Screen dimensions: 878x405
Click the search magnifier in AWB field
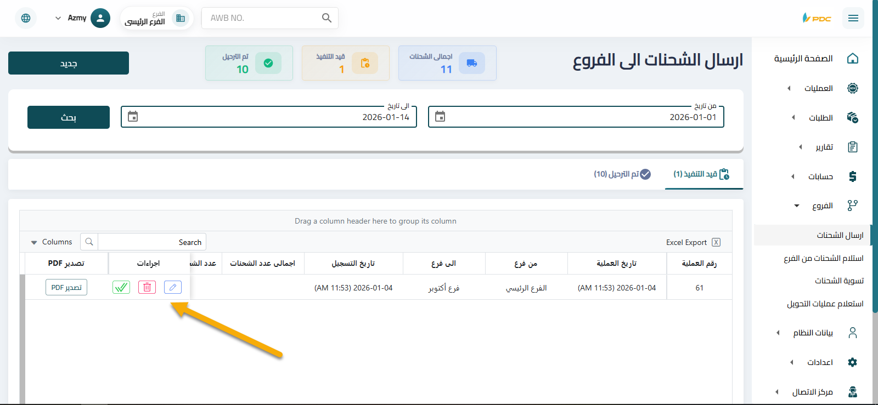tap(327, 18)
